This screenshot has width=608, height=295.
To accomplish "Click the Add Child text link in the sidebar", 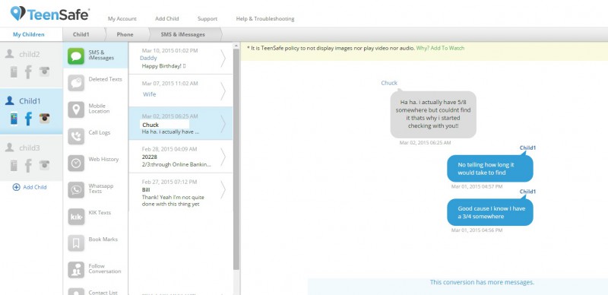I will [35, 187].
